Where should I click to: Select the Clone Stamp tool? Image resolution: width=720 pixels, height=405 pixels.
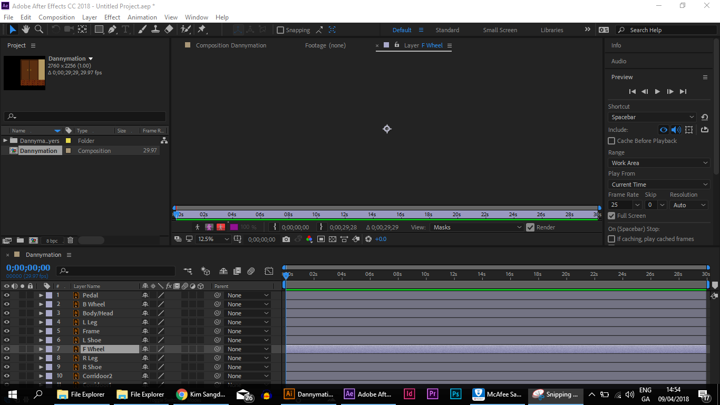click(x=155, y=30)
